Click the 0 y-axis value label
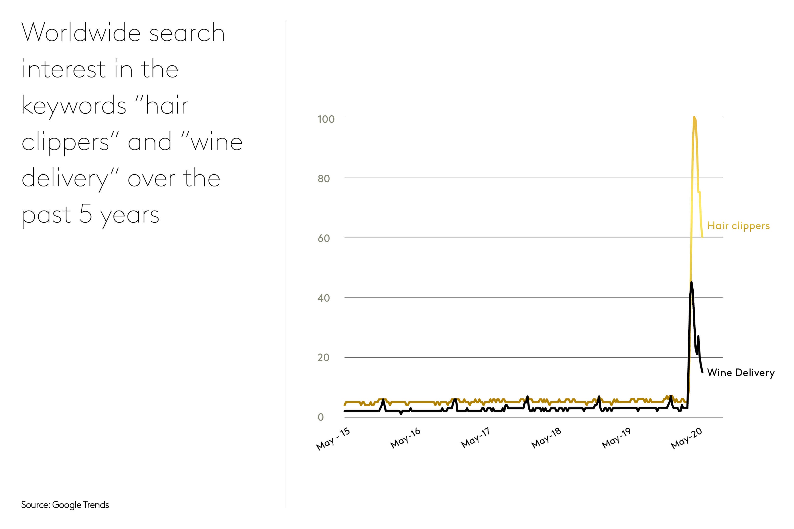 (321, 417)
